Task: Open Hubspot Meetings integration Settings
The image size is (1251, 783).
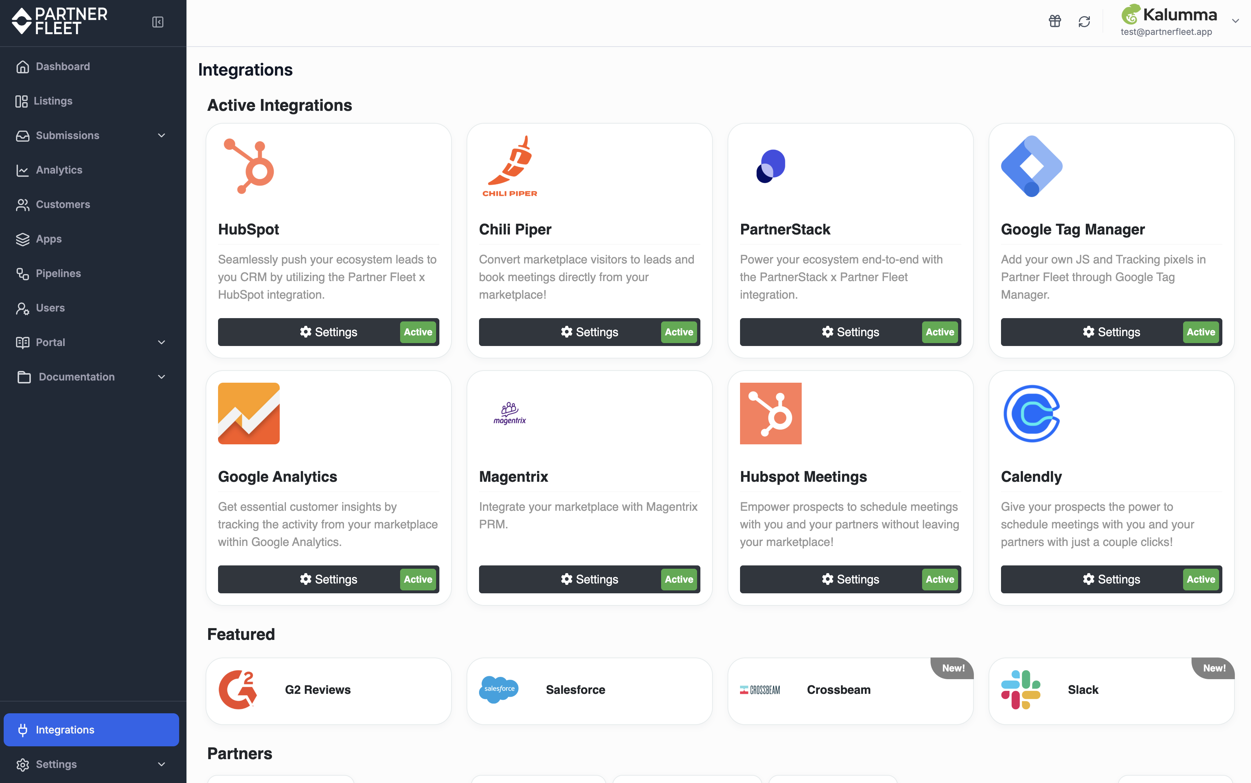Action: [x=851, y=579]
